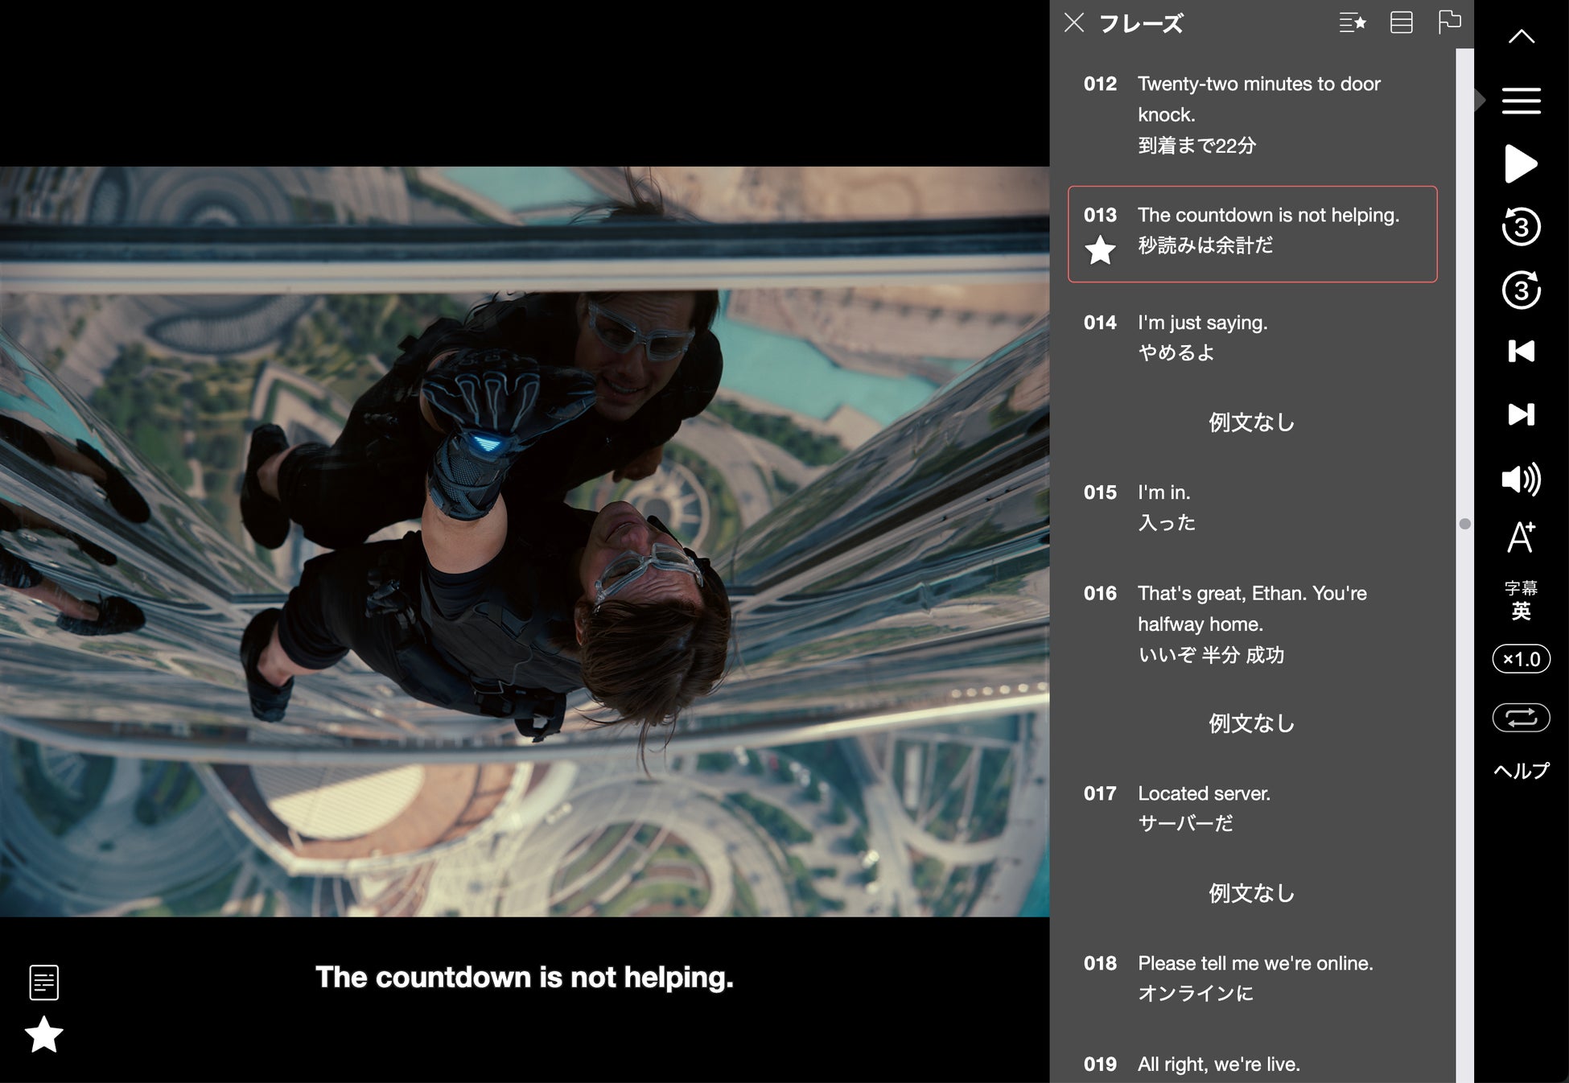
Task: Unstar phrase 013 in the list
Action: [1100, 250]
